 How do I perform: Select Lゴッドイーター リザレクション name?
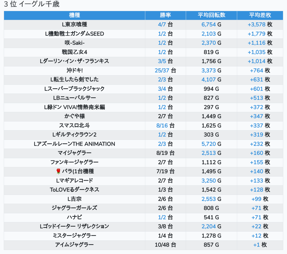75,227
